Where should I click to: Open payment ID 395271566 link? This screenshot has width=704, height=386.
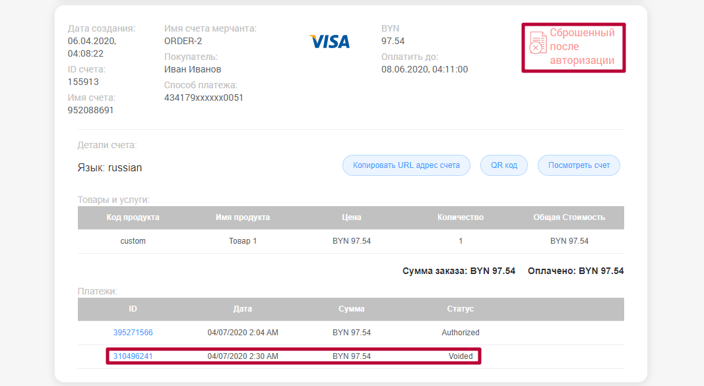point(133,333)
